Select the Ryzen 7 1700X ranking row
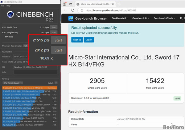The width and height of the screenshot is (185, 130). click(x=30, y=111)
